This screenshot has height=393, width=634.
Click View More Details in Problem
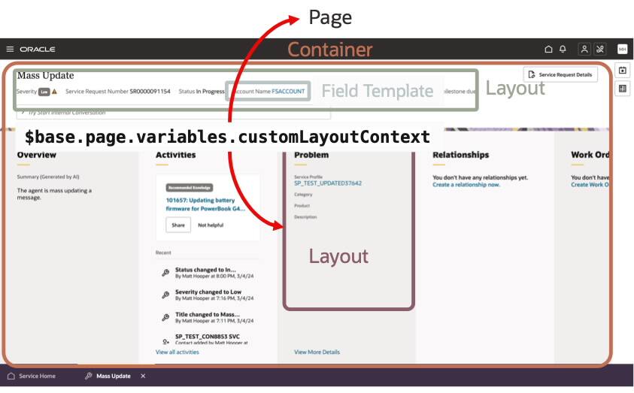click(317, 352)
